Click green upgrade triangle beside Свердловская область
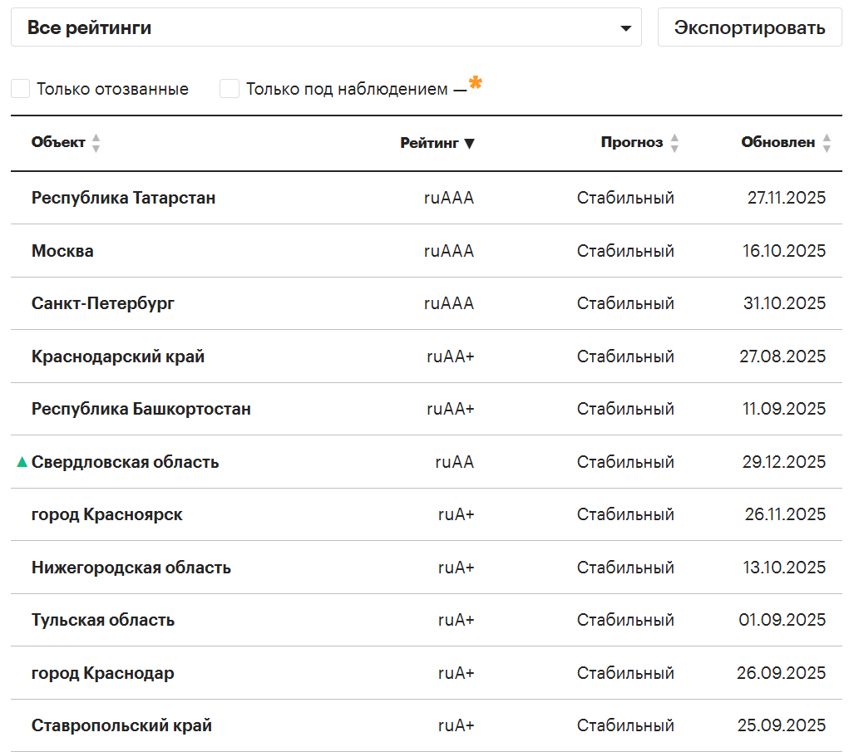854x752 pixels. [22, 462]
